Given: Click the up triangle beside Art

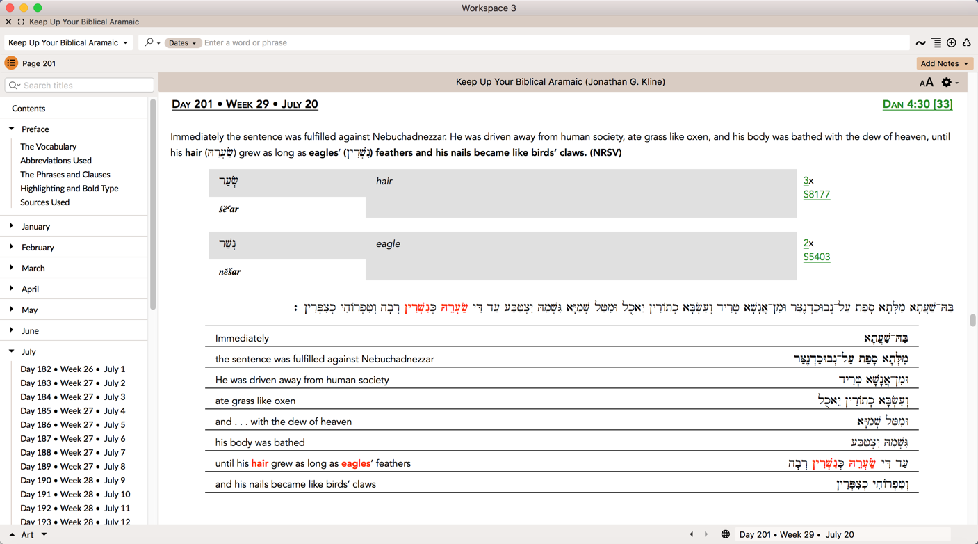Looking at the screenshot, I should pyautogui.click(x=12, y=535).
